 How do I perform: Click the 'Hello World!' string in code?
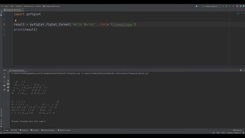tap(84, 25)
